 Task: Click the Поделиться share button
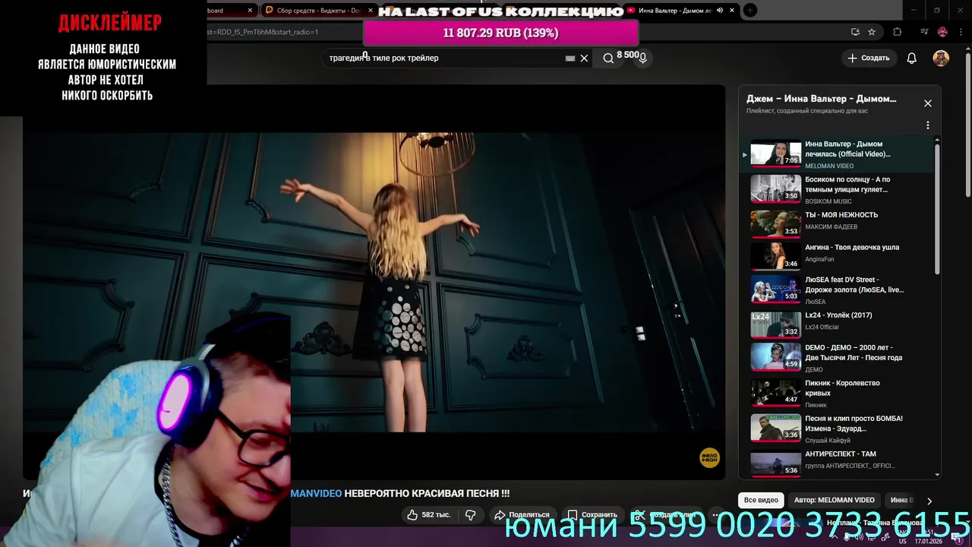coord(522,514)
